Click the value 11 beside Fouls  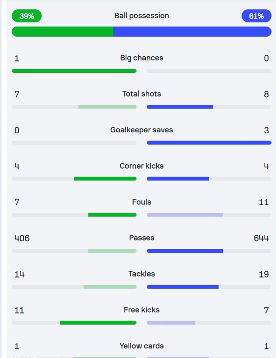click(264, 202)
